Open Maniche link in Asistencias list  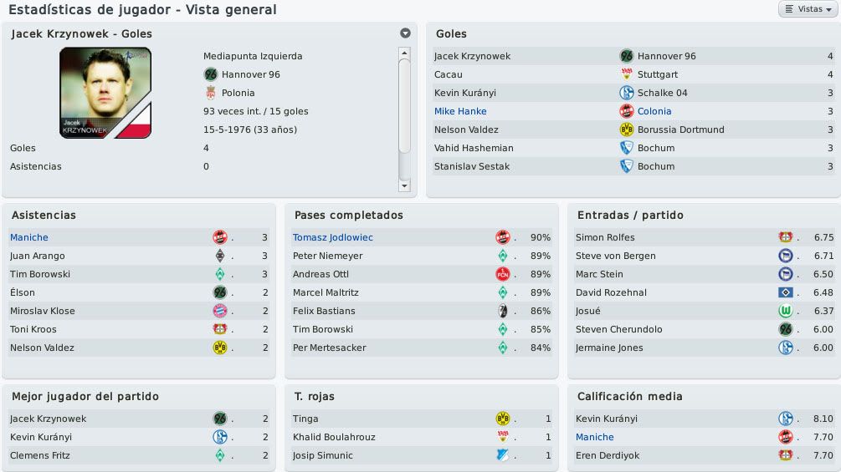pyautogui.click(x=29, y=237)
